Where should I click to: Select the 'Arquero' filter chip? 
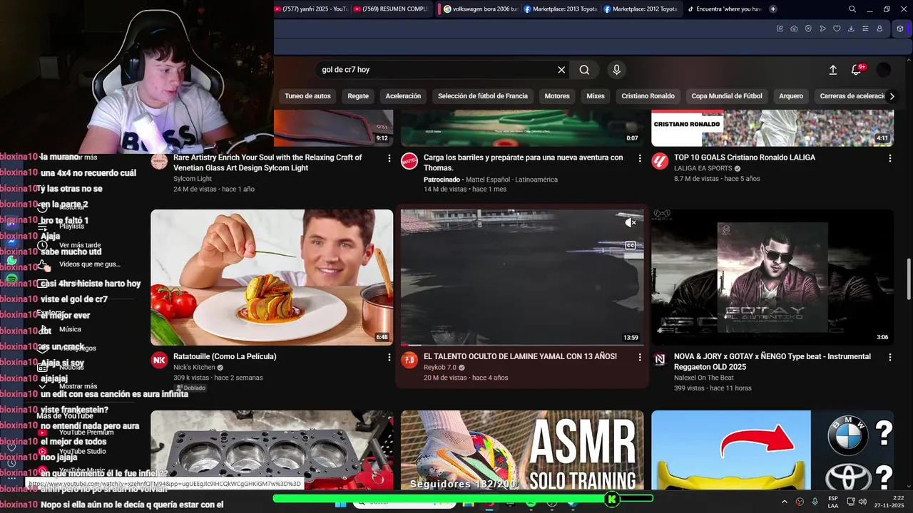(791, 96)
